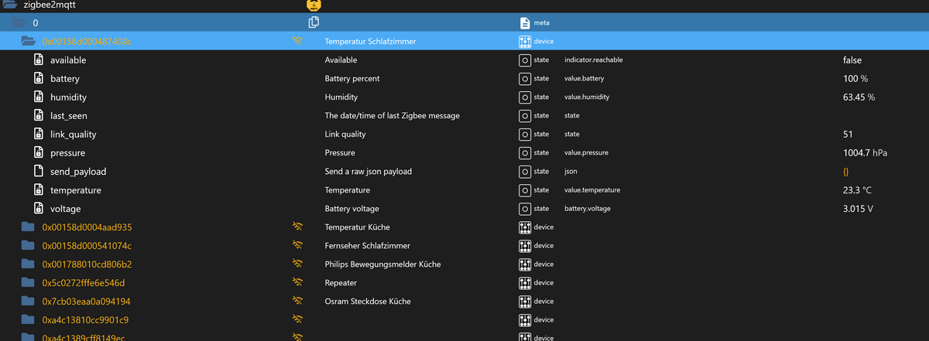Click offline wifi icon for Philips Bewegungsmelder Küche
Image resolution: width=929 pixels, height=341 pixels.
(297, 264)
